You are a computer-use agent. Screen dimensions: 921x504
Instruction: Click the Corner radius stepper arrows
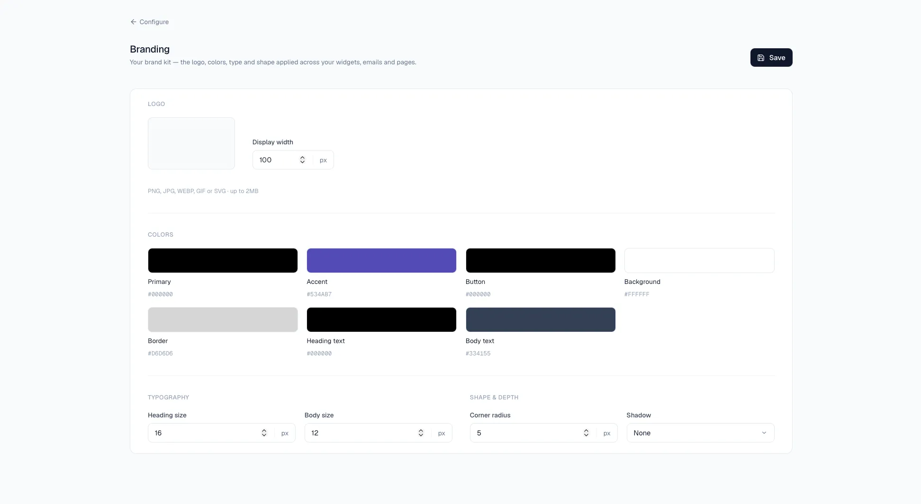[586, 433]
